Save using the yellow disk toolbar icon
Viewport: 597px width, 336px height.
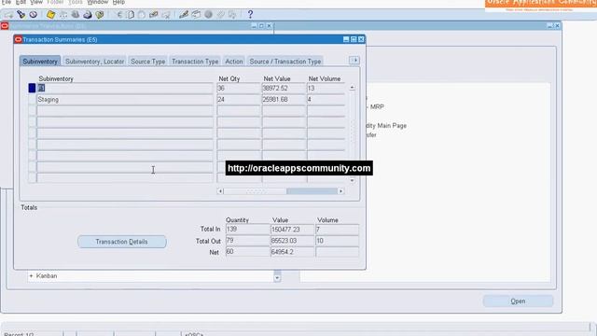tap(50, 15)
